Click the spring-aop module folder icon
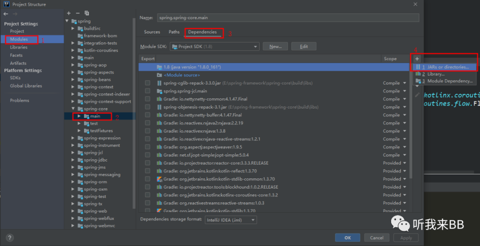 click(x=80, y=65)
